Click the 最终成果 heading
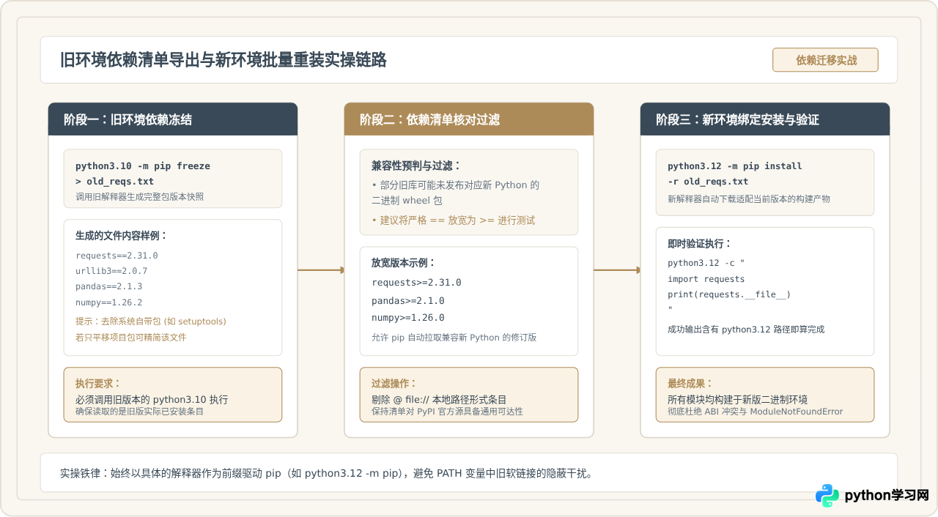 690,384
